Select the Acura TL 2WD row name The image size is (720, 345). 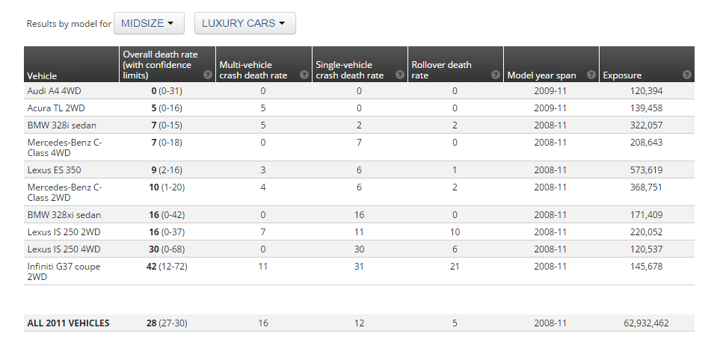(52, 108)
